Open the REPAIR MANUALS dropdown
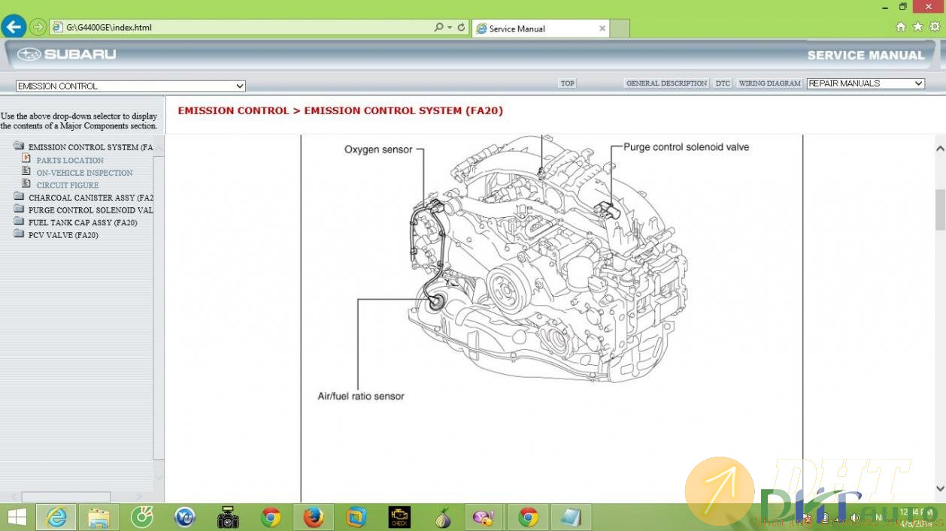Screen dimensions: 946x531 point(866,83)
